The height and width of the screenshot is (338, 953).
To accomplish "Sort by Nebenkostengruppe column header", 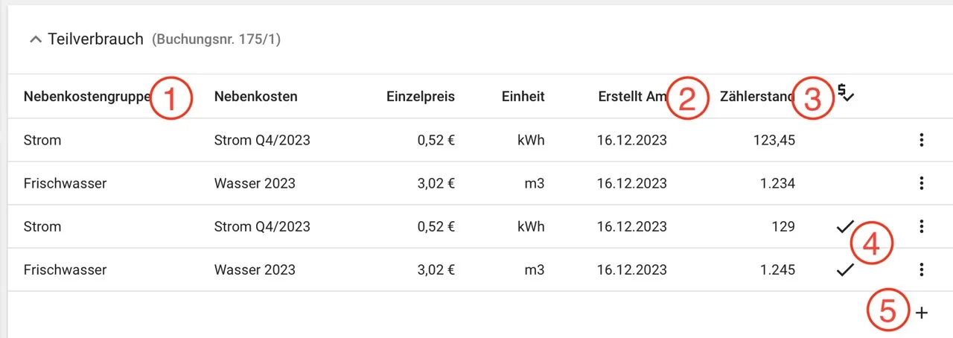I will pyautogui.click(x=88, y=96).
